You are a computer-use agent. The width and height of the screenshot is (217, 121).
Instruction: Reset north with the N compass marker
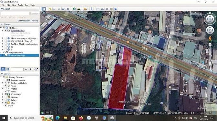tap(210, 13)
